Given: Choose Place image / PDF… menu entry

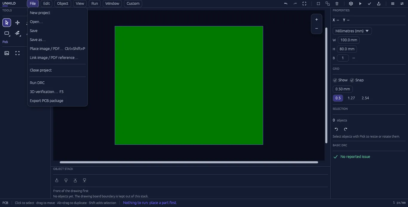Looking at the screenshot, I should click(x=57, y=49).
